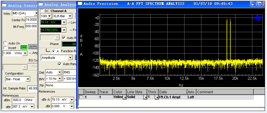Click the EQ Curve button
The image size is (267, 113).
pyautogui.click(x=33, y=60)
